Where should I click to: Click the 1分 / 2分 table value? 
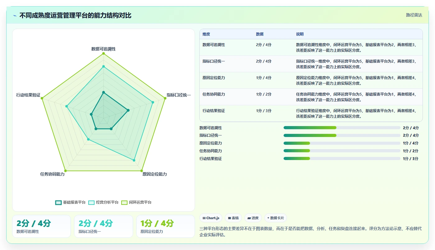tap(264, 94)
